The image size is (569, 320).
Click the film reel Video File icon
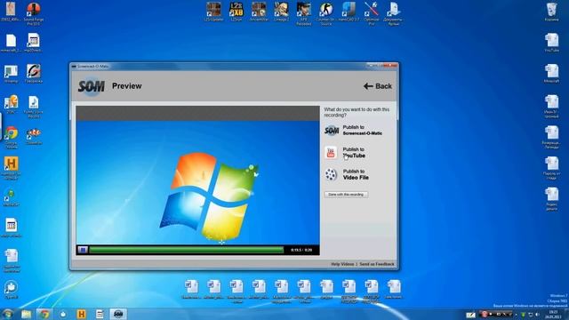pos(331,174)
